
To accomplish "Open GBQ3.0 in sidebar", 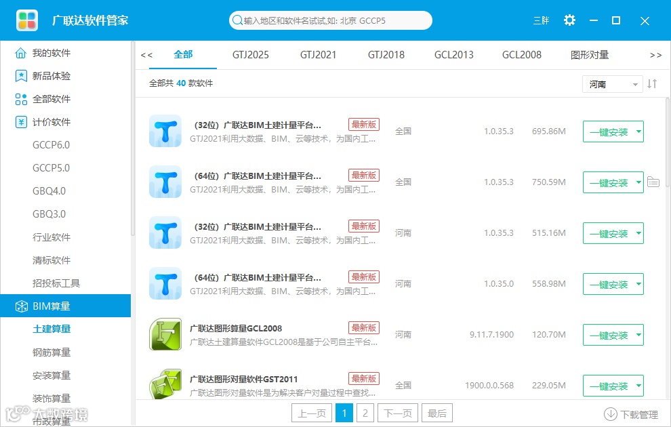I will click(49, 214).
